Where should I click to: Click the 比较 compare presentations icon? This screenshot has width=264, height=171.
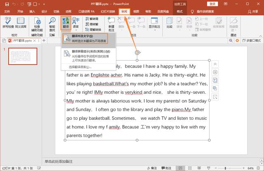170,22
